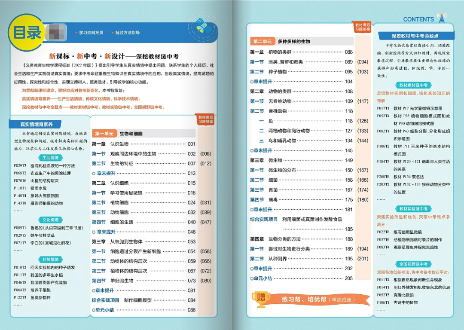Select the 文化情境 label
The width and height of the screenshot is (464, 330).
click(x=51, y=220)
